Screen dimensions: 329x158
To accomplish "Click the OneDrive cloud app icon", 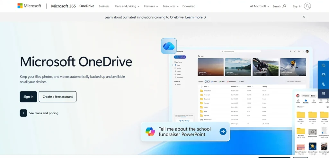I will coord(169,46).
